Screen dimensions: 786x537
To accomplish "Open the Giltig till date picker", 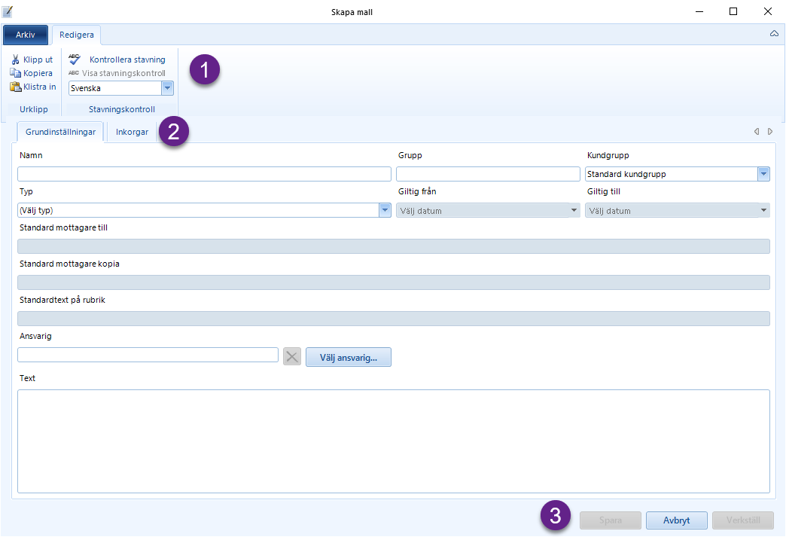I will [x=763, y=211].
